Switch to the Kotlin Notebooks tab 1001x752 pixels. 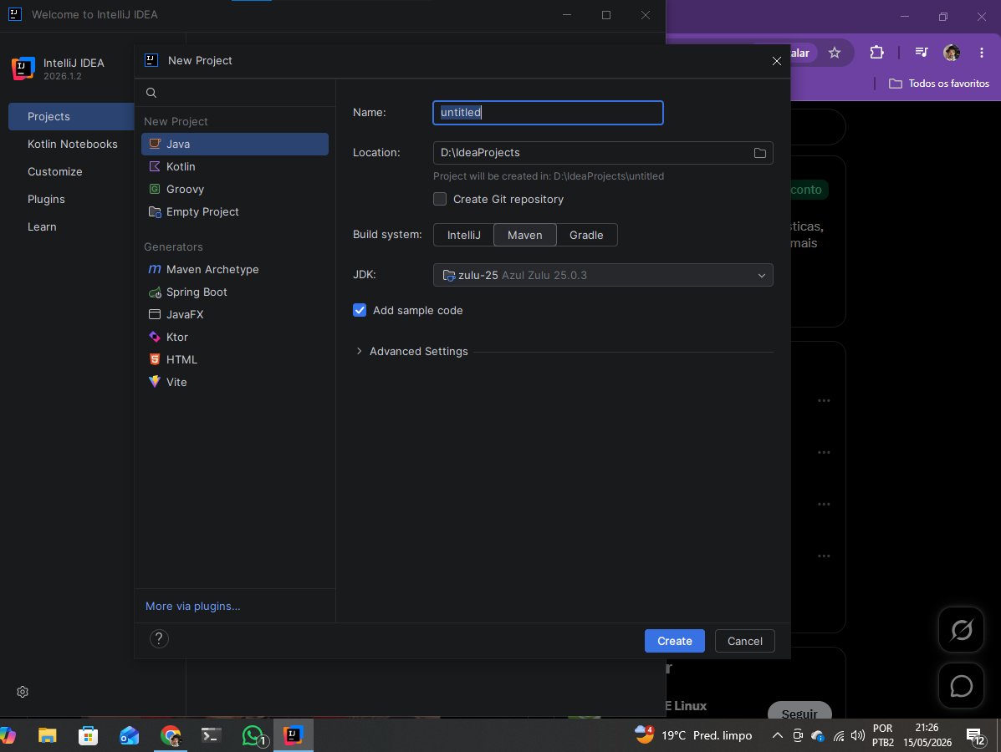(71, 145)
